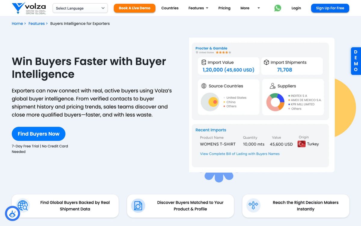Click Find Global Buyers Backed by Real Shipment Data card

pos(65,206)
